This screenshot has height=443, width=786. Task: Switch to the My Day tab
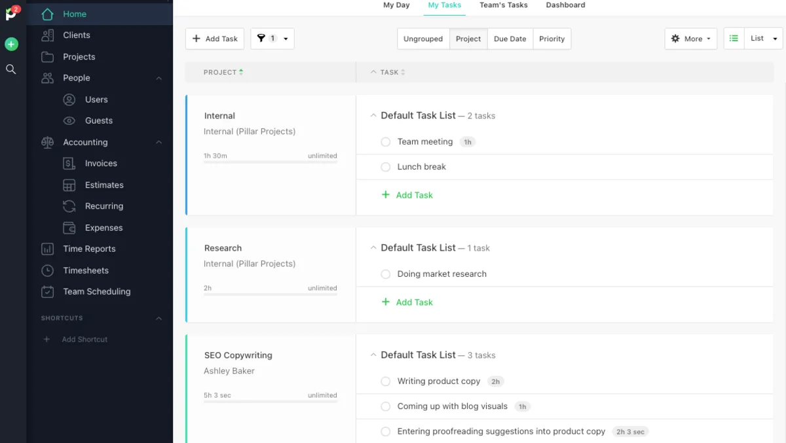point(396,5)
